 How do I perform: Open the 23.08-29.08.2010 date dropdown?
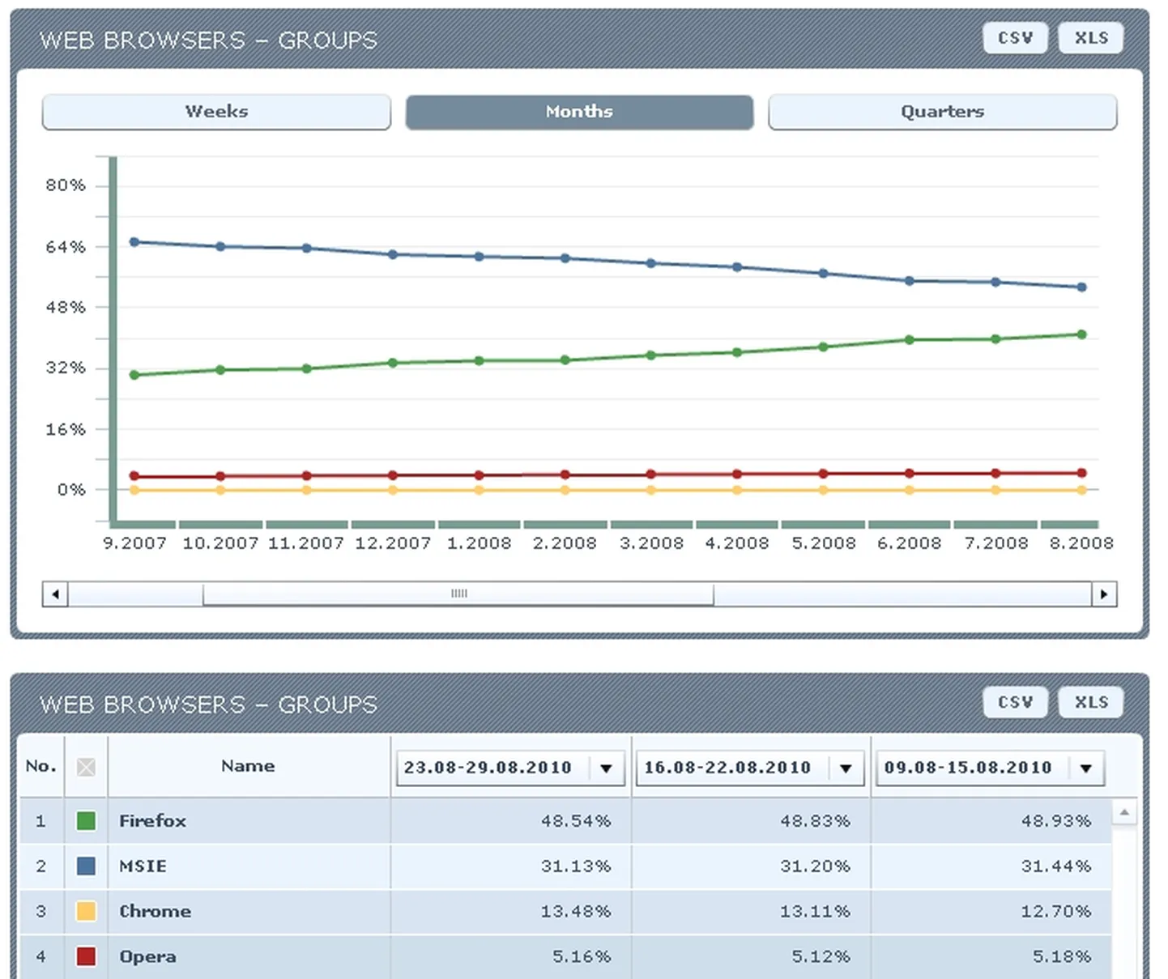tap(606, 768)
